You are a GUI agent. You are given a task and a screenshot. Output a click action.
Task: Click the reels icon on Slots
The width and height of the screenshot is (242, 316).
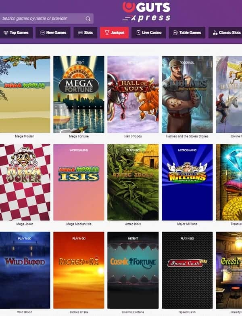tap(80, 33)
